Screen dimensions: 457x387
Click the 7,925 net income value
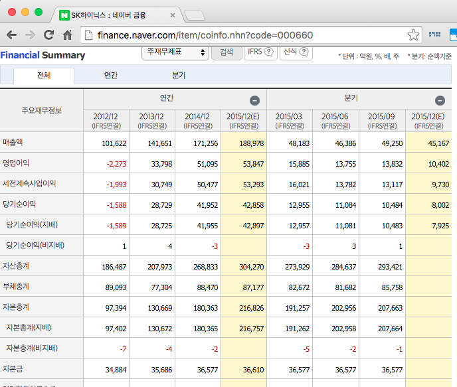(440, 226)
